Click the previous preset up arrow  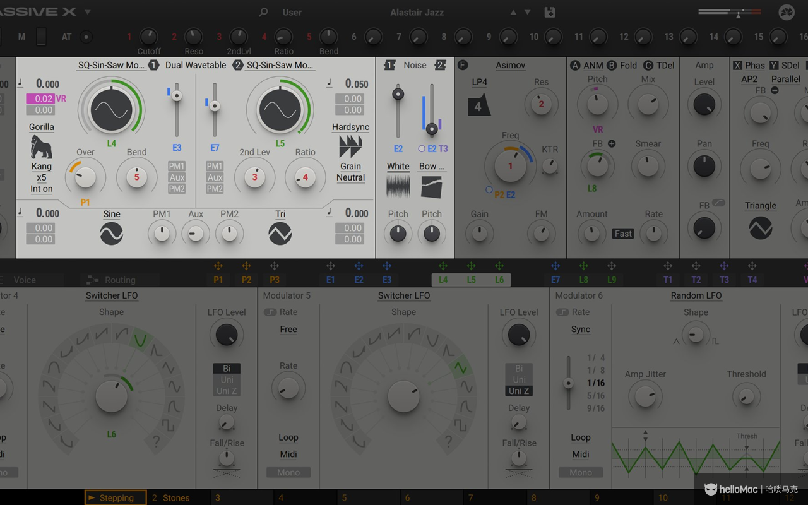(x=513, y=13)
